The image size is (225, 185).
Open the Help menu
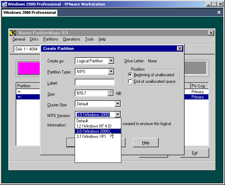coord(102,39)
